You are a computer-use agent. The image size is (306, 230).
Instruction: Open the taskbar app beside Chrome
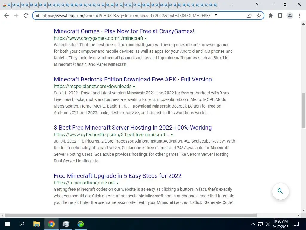tap(66, 224)
